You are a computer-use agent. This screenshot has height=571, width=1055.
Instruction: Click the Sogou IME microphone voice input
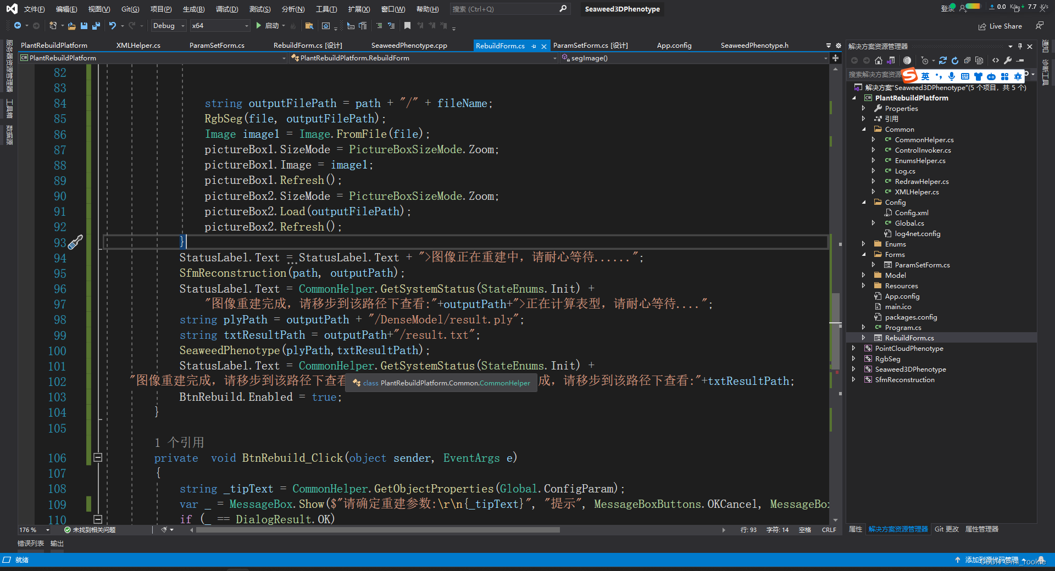[x=952, y=76]
